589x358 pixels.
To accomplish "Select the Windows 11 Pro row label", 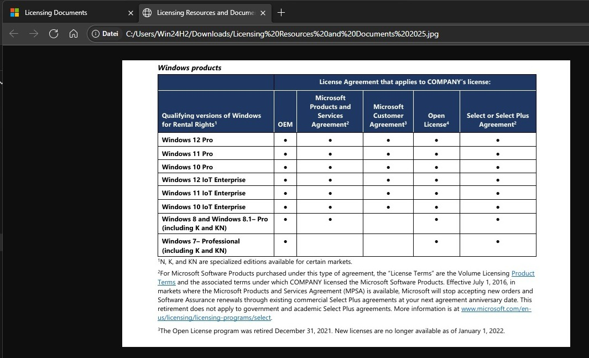I will (187, 154).
